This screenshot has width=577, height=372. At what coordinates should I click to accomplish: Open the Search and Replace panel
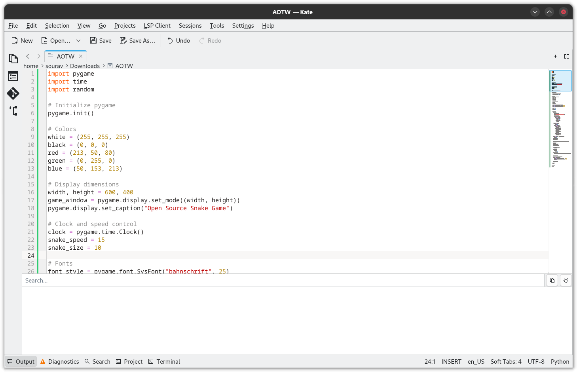[97, 361]
